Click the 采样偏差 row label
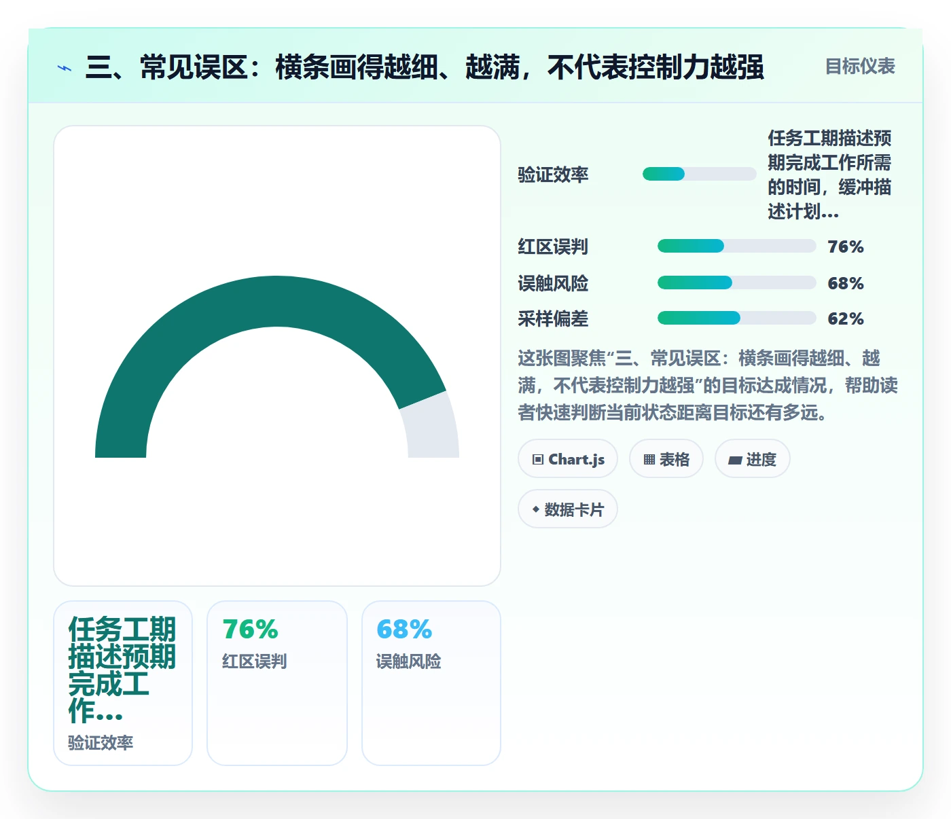The image size is (951, 819). pyautogui.click(x=553, y=318)
